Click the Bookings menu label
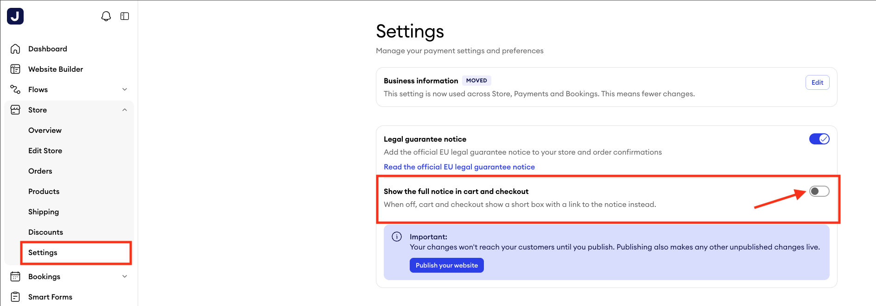The width and height of the screenshot is (876, 306). pos(44,276)
